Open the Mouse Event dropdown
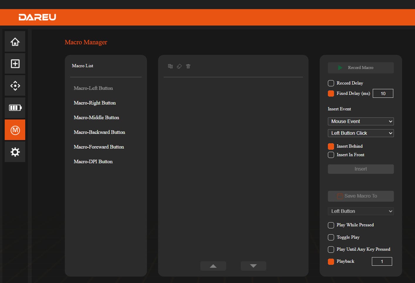 click(x=360, y=122)
